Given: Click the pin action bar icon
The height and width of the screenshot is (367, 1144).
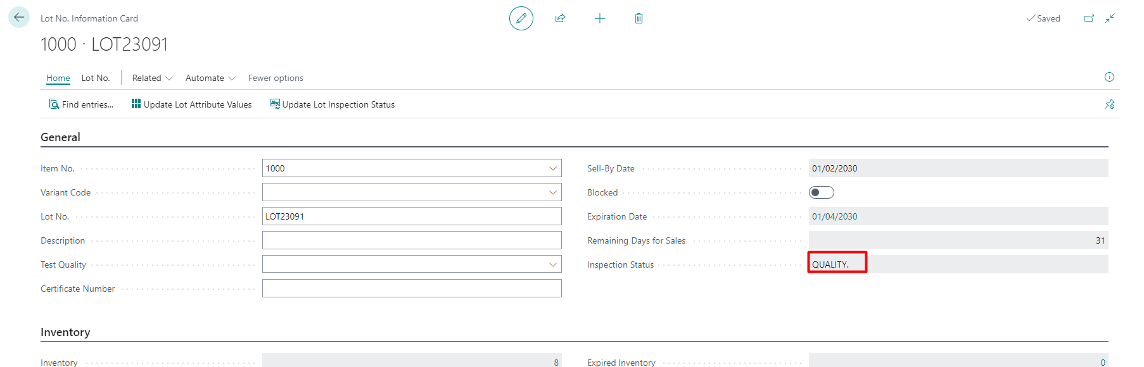Looking at the screenshot, I should pos(1110,104).
